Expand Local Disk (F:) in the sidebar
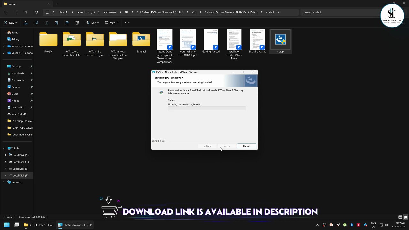This screenshot has width=409, height=230. coord(5,175)
